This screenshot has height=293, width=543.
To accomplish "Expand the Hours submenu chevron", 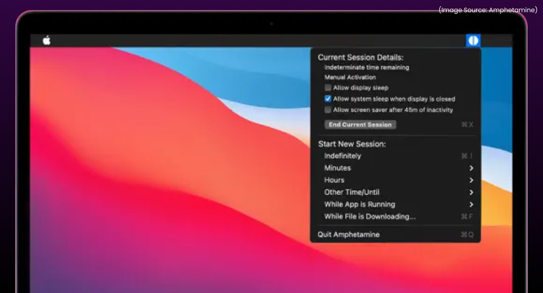I will [x=471, y=180].
